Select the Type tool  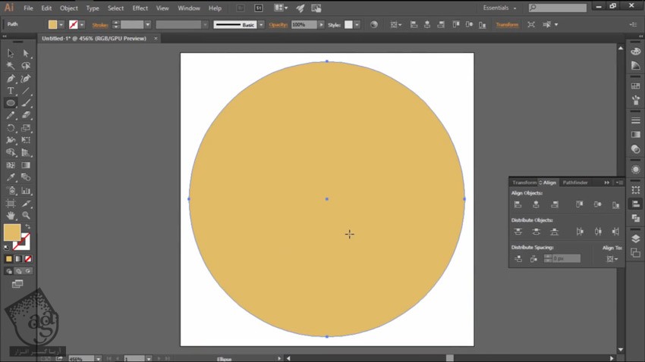[11, 91]
